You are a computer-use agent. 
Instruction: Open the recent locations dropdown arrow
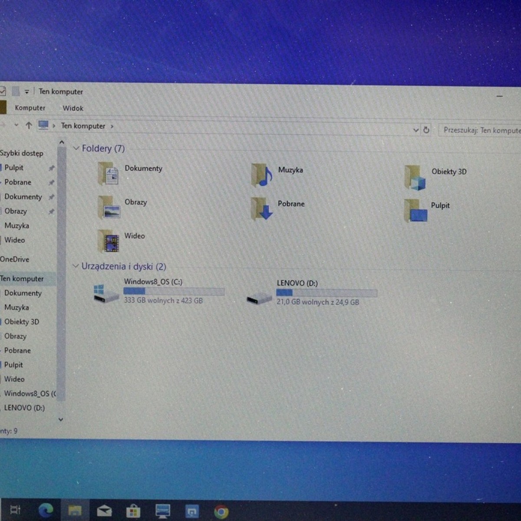(16, 125)
